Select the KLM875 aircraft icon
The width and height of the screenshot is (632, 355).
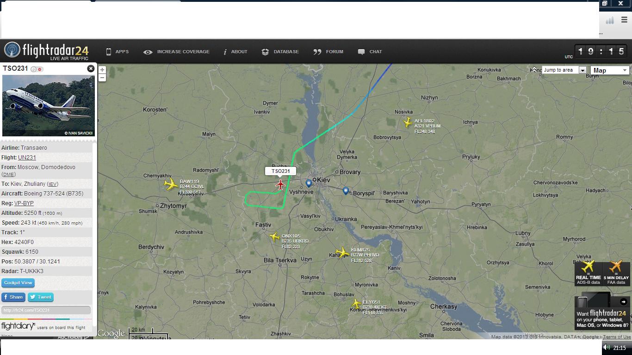point(342,252)
